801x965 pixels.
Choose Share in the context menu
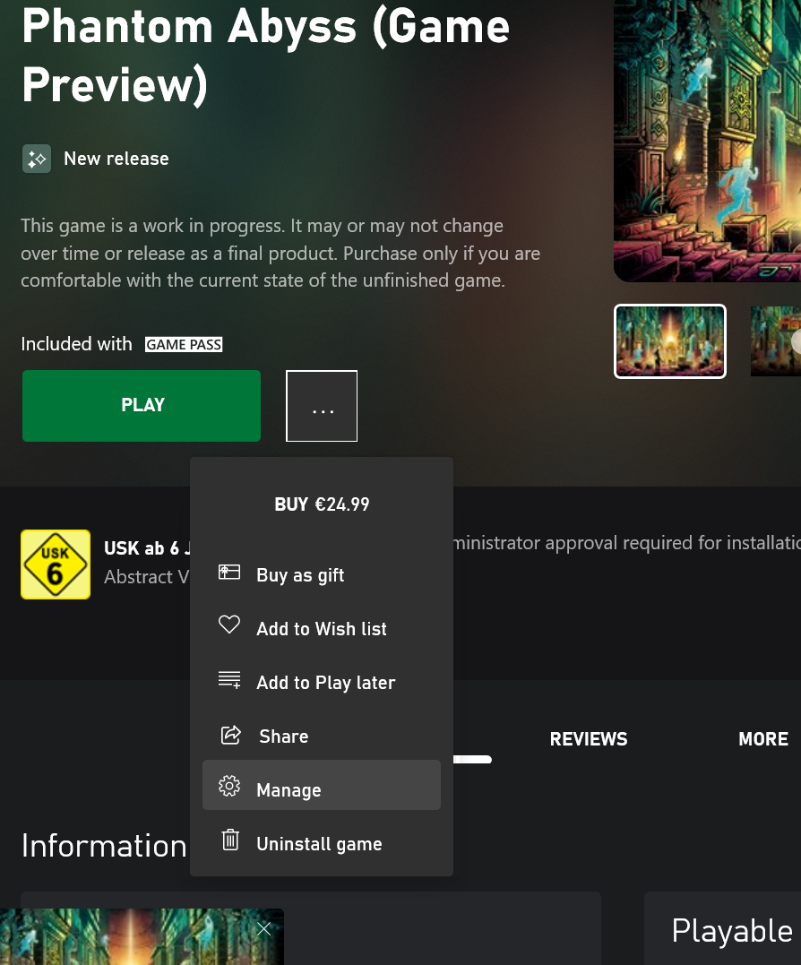tap(322, 736)
